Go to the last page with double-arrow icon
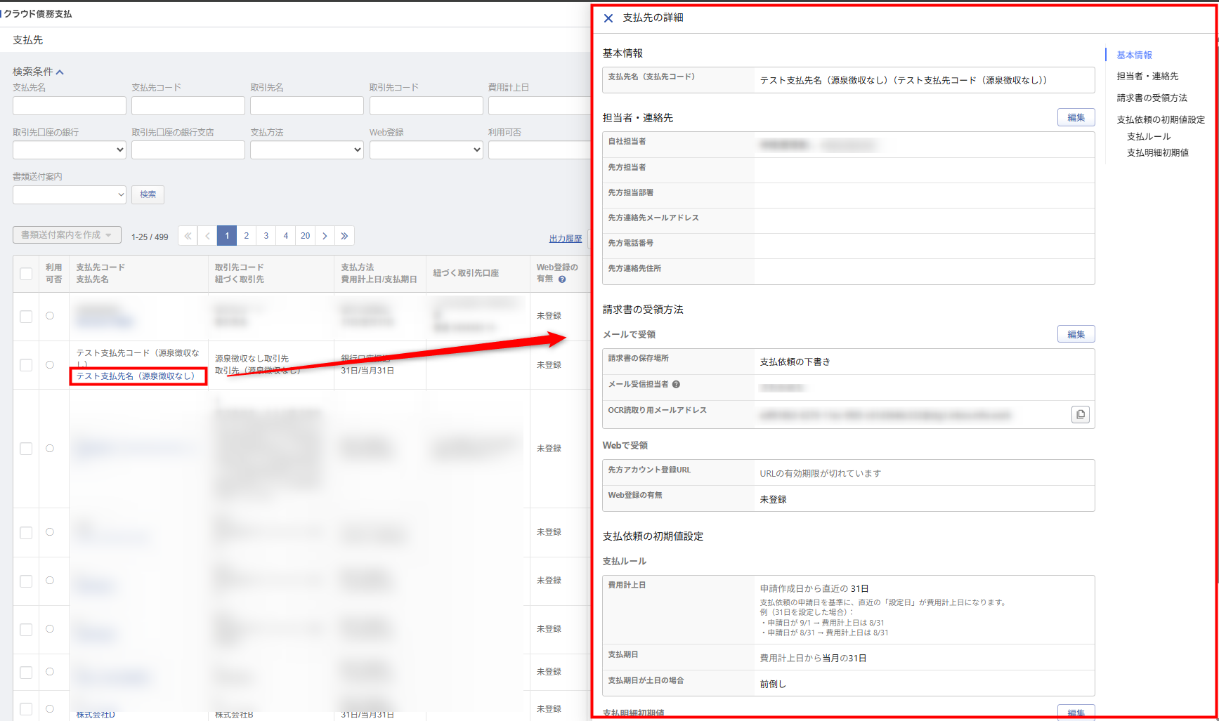 344,236
